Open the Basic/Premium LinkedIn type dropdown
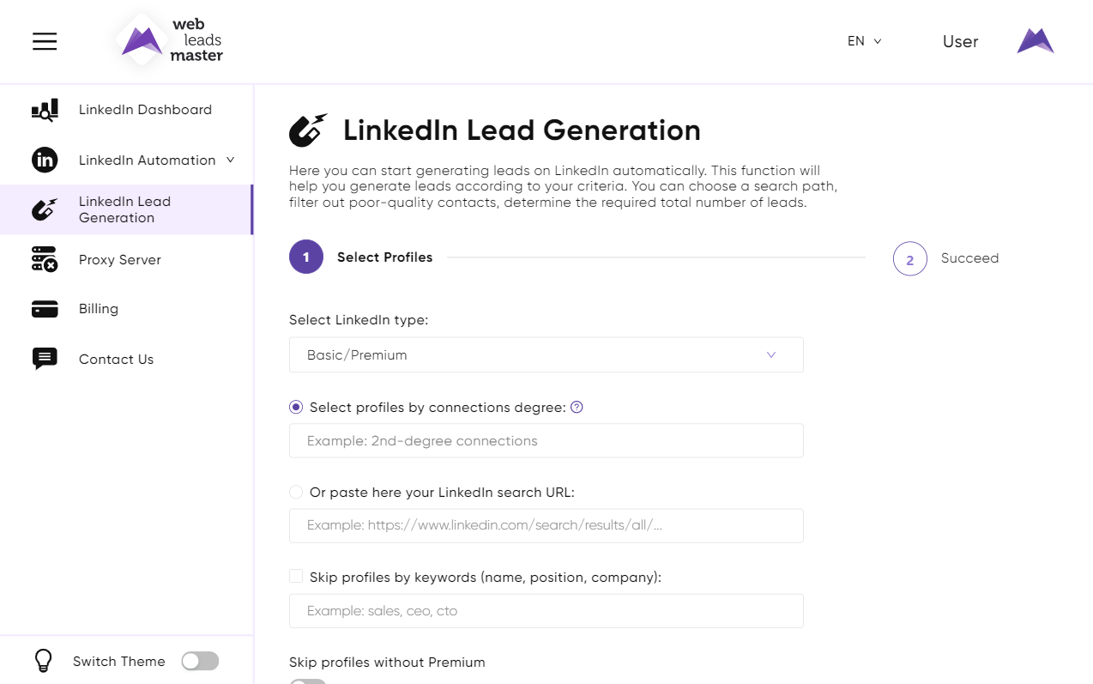Image resolution: width=1093 pixels, height=684 pixels. 546,354
